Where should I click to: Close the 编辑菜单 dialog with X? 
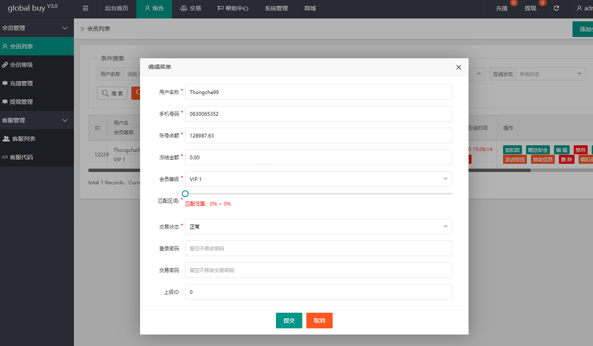point(458,67)
